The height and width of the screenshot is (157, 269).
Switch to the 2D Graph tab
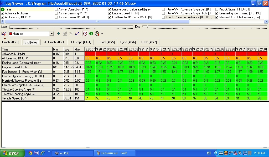(x=54, y=42)
